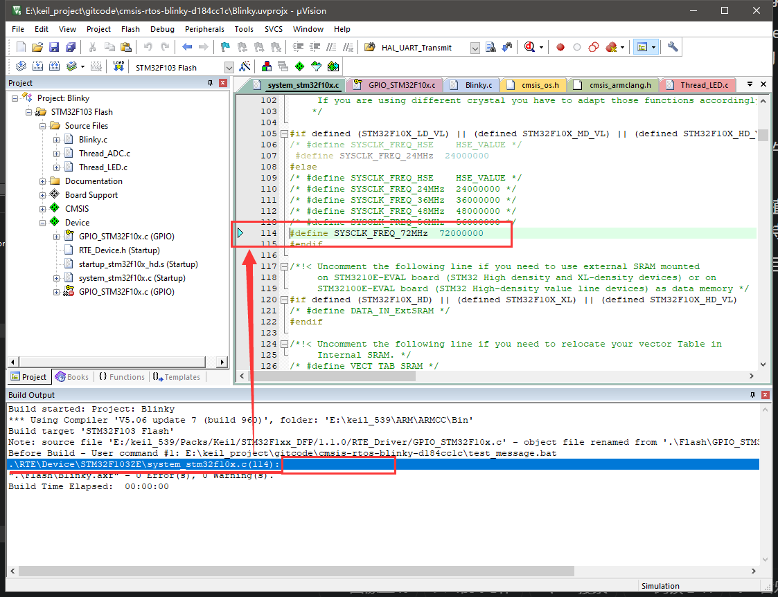
Task: Expand the Documentation folder in tree
Action: click(x=43, y=181)
